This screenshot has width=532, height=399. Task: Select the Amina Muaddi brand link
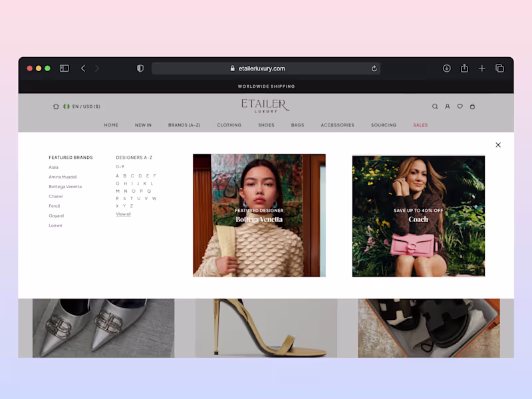[63, 177]
